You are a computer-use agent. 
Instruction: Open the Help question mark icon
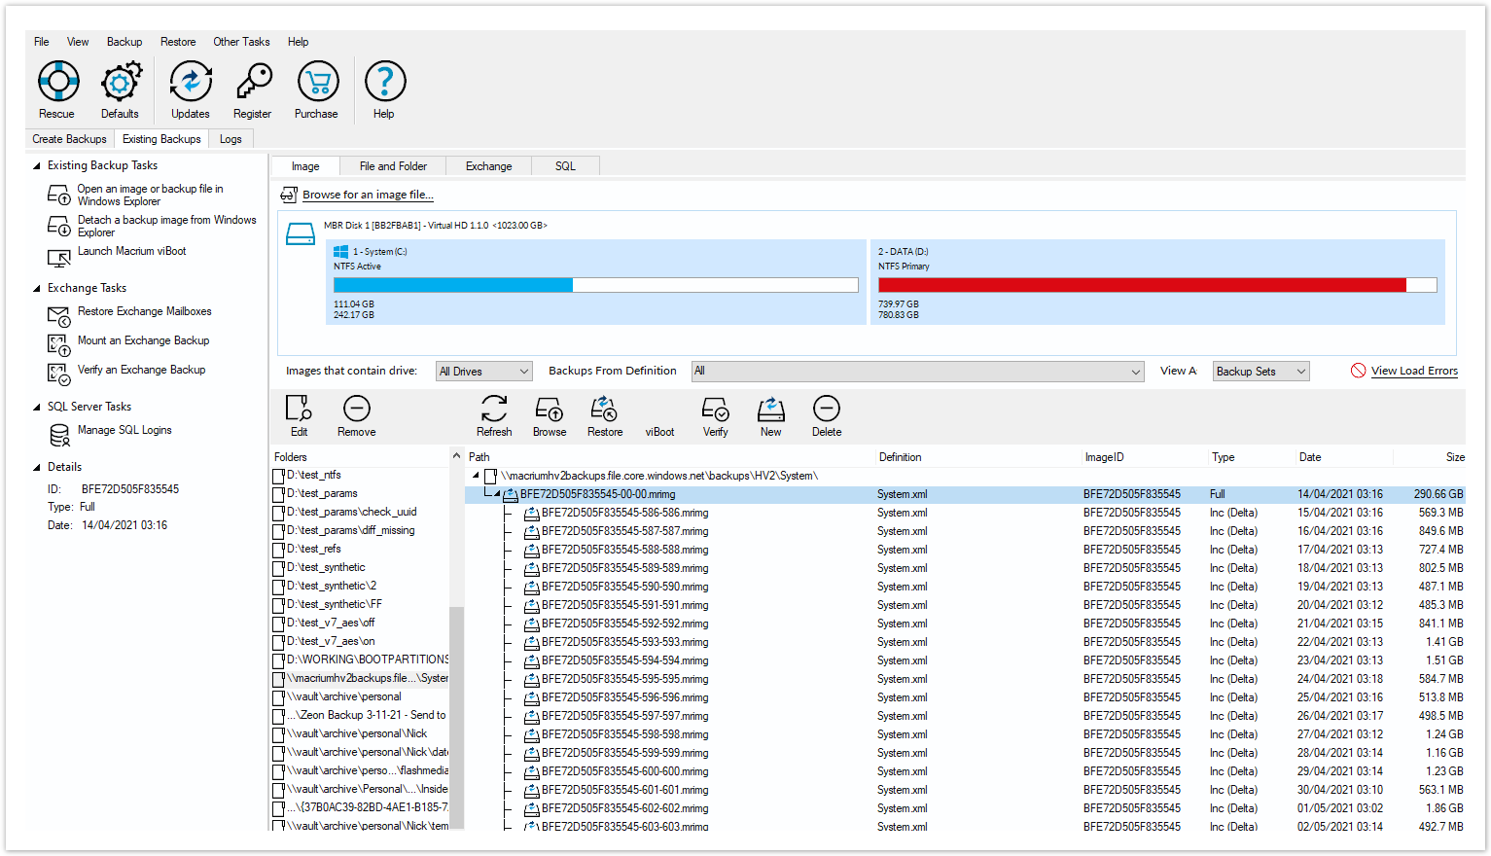click(385, 82)
